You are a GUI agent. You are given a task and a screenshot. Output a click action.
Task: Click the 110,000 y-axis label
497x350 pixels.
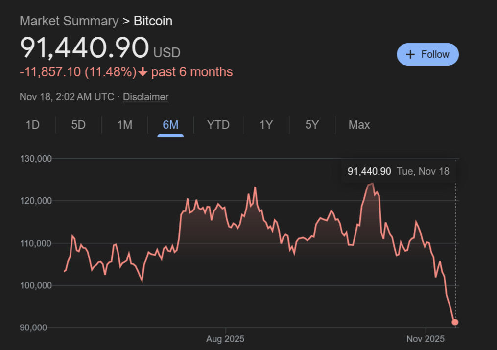pos(36,243)
